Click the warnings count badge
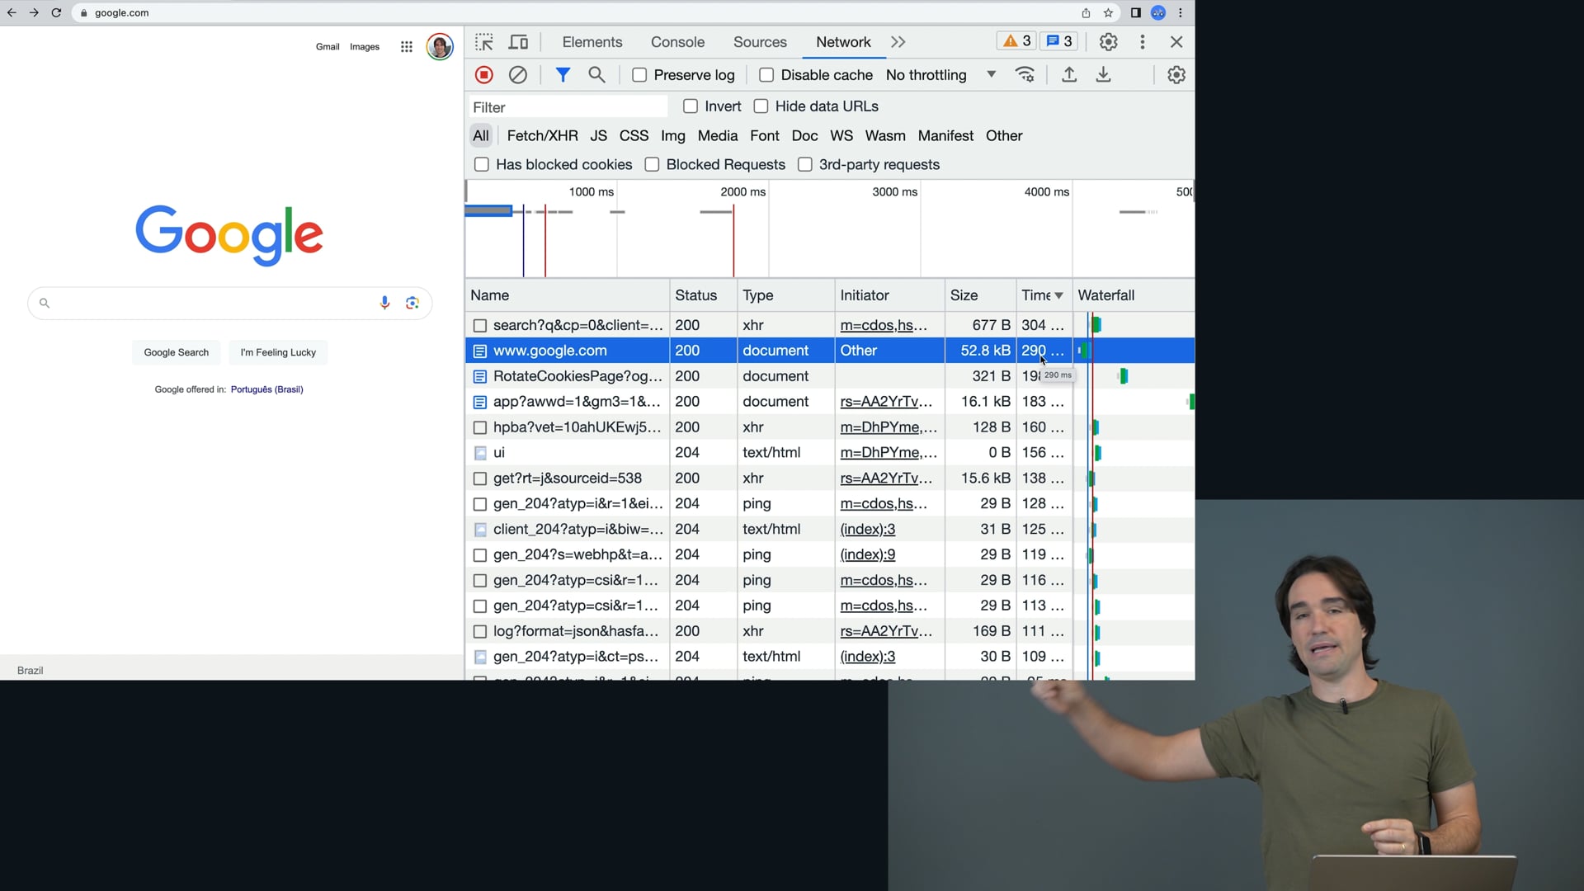 1017,41
